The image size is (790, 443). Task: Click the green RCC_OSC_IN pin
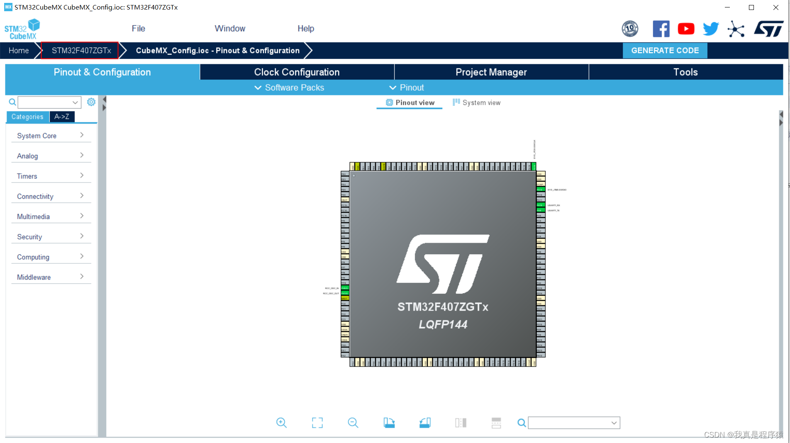[344, 288]
